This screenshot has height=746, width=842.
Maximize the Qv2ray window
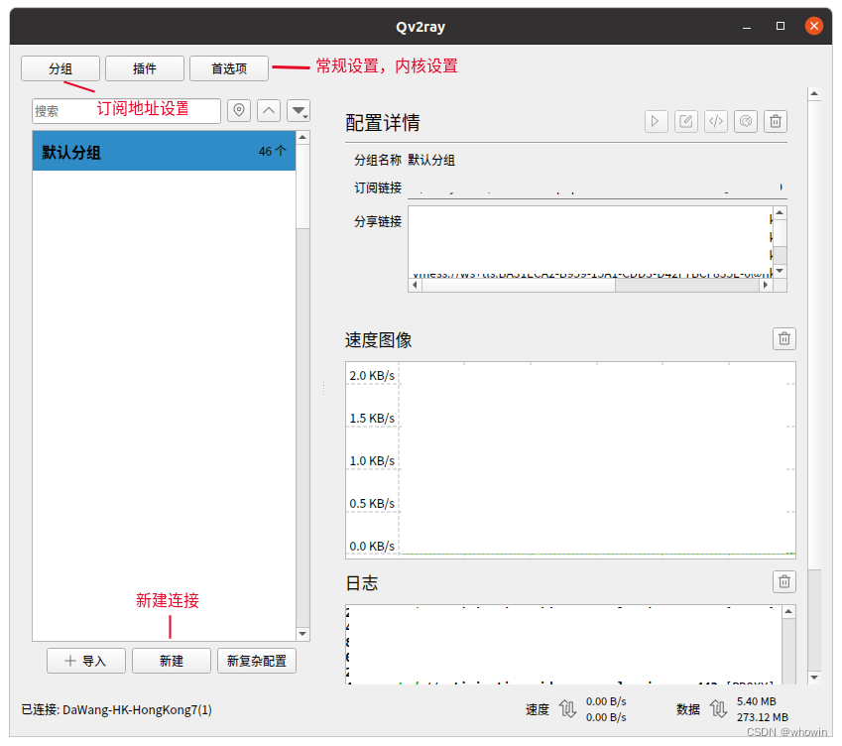point(781,26)
